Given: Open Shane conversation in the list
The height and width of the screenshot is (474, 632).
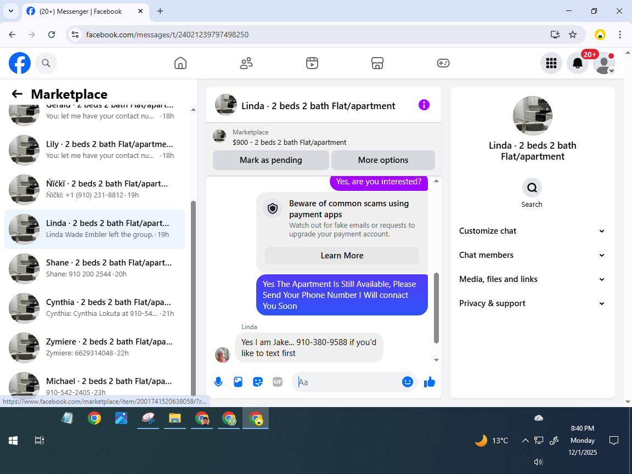Looking at the screenshot, I should tap(95, 268).
